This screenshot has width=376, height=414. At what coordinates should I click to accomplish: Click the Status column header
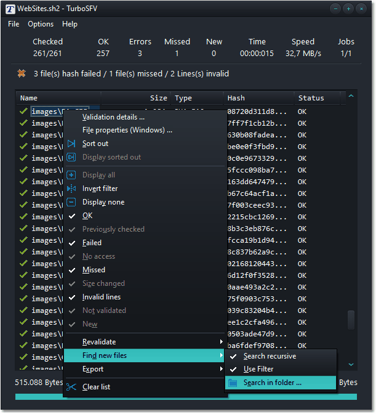(x=311, y=98)
